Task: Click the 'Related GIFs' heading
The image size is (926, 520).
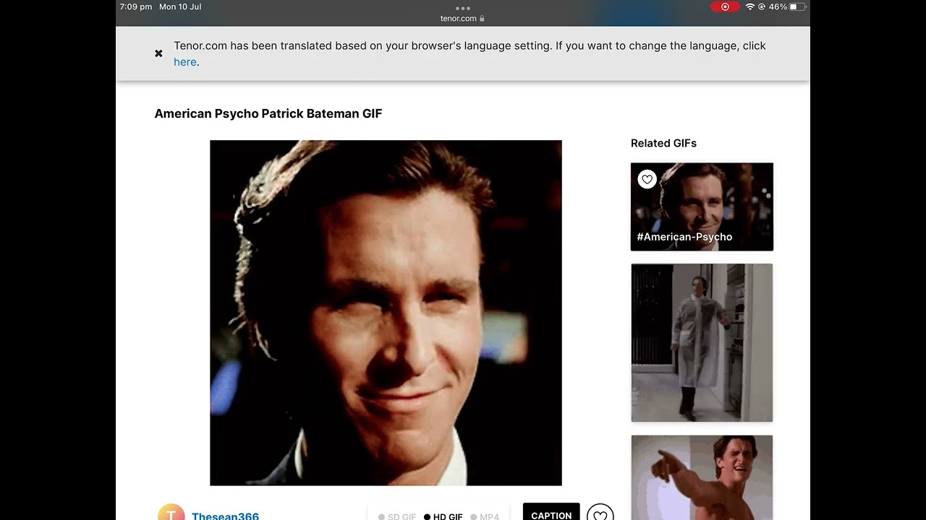Action: [663, 143]
